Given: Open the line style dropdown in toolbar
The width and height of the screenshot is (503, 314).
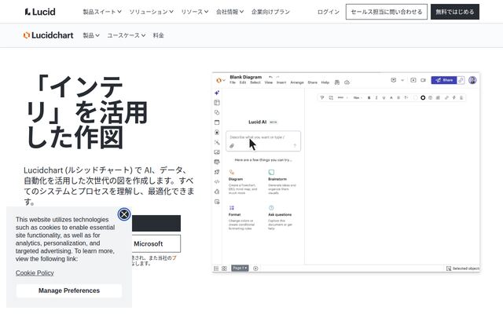Looking at the screenshot, I should click(343, 97).
